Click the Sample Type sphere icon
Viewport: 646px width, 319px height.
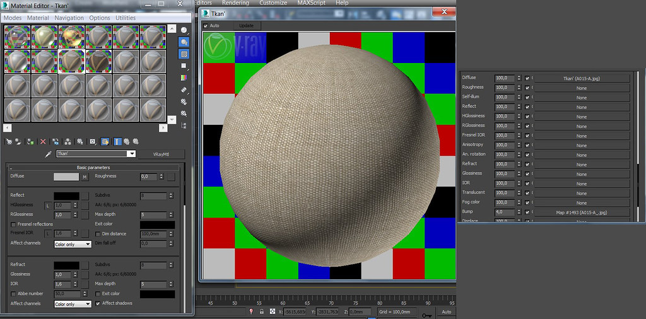click(184, 30)
